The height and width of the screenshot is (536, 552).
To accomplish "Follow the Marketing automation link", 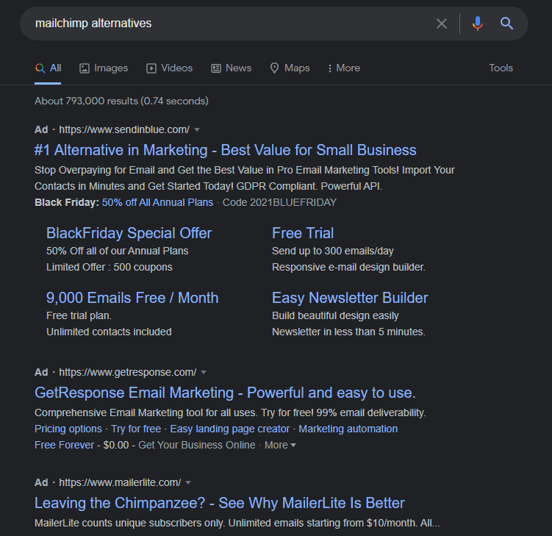I will 348,429.
